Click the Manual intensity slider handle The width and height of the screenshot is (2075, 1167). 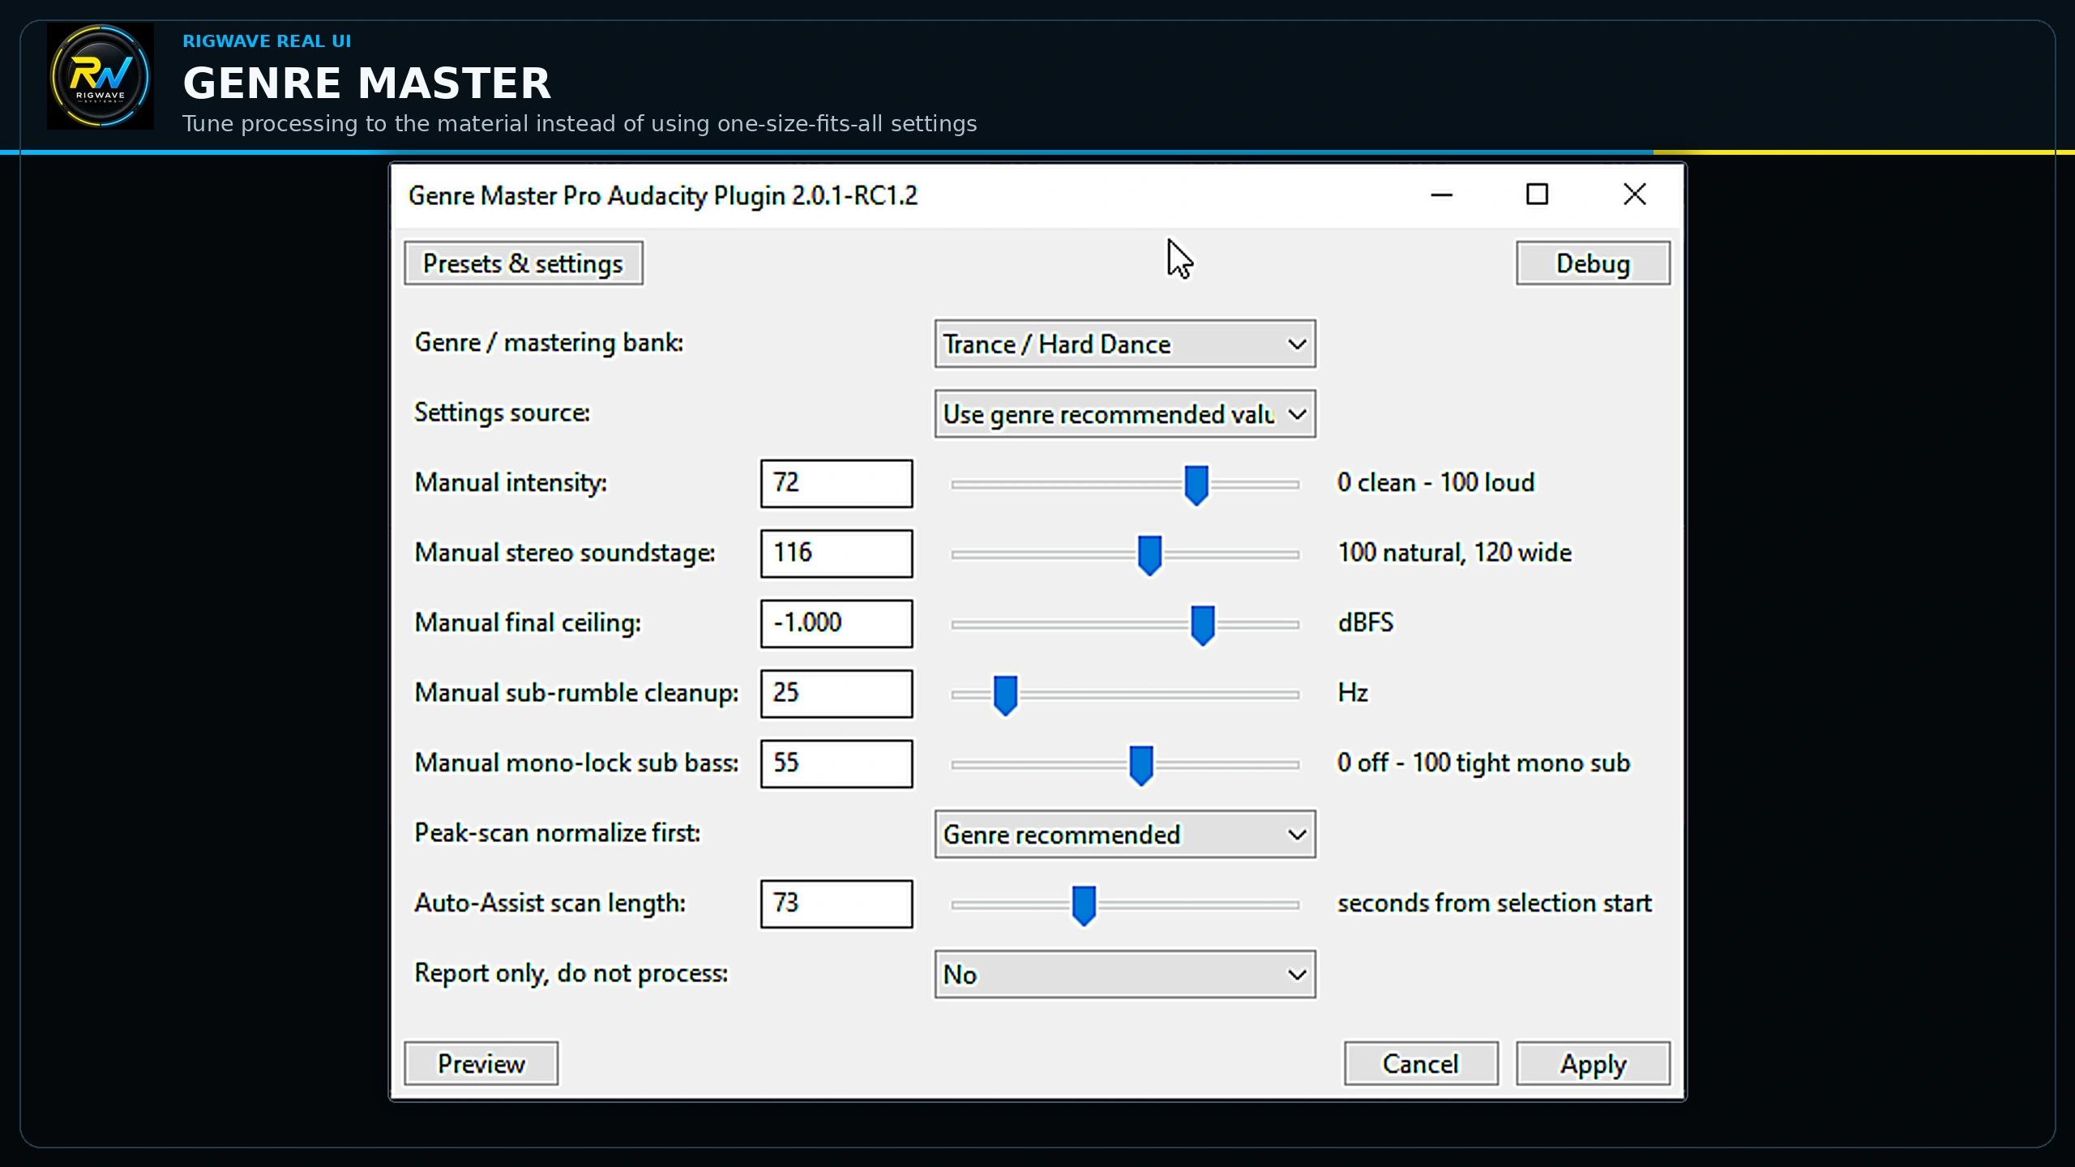[x=1196, y=485]
